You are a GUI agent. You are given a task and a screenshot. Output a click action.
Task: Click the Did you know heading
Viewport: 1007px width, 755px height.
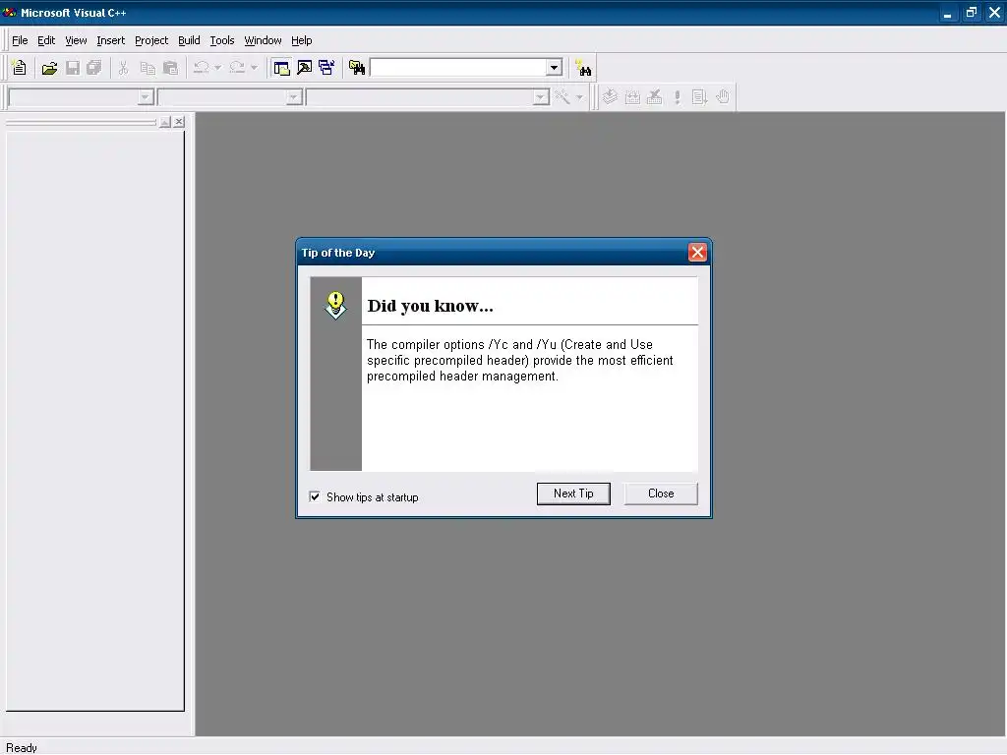431,306
